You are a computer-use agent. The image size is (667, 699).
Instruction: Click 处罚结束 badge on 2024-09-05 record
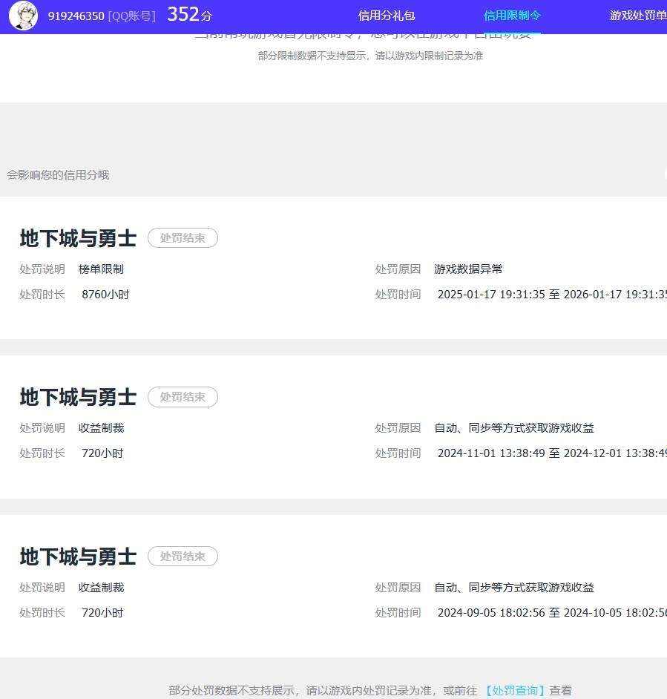point(183,557)
